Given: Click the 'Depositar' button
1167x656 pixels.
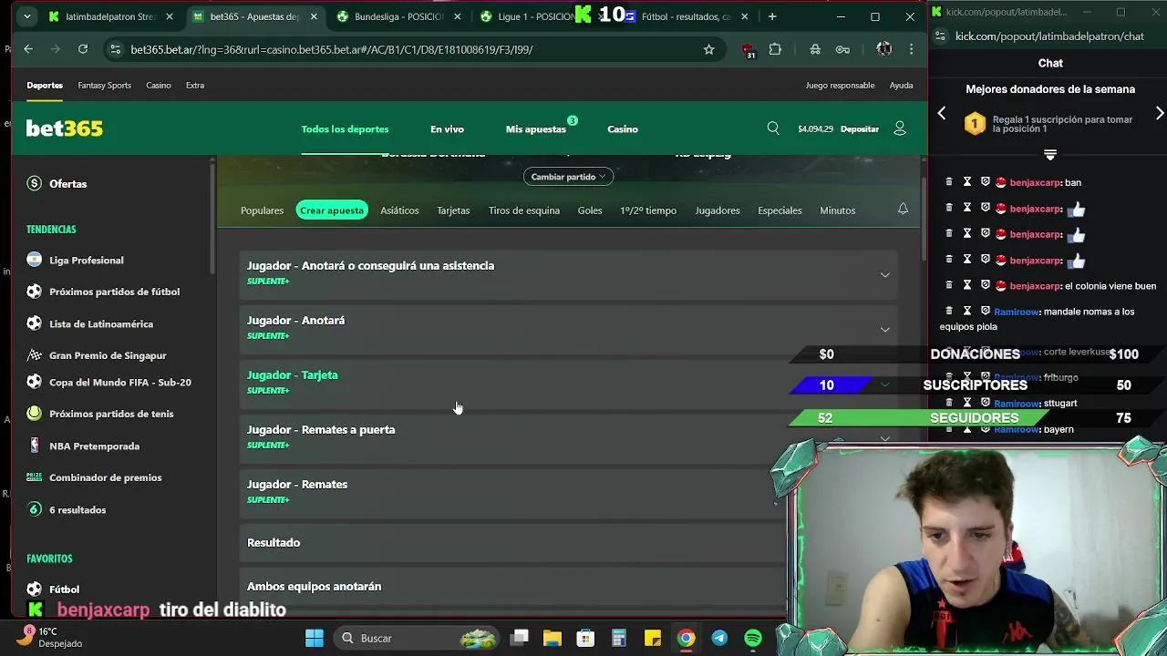Looking at the screenshot, I should pyautogui.click(x=860, y=129).
